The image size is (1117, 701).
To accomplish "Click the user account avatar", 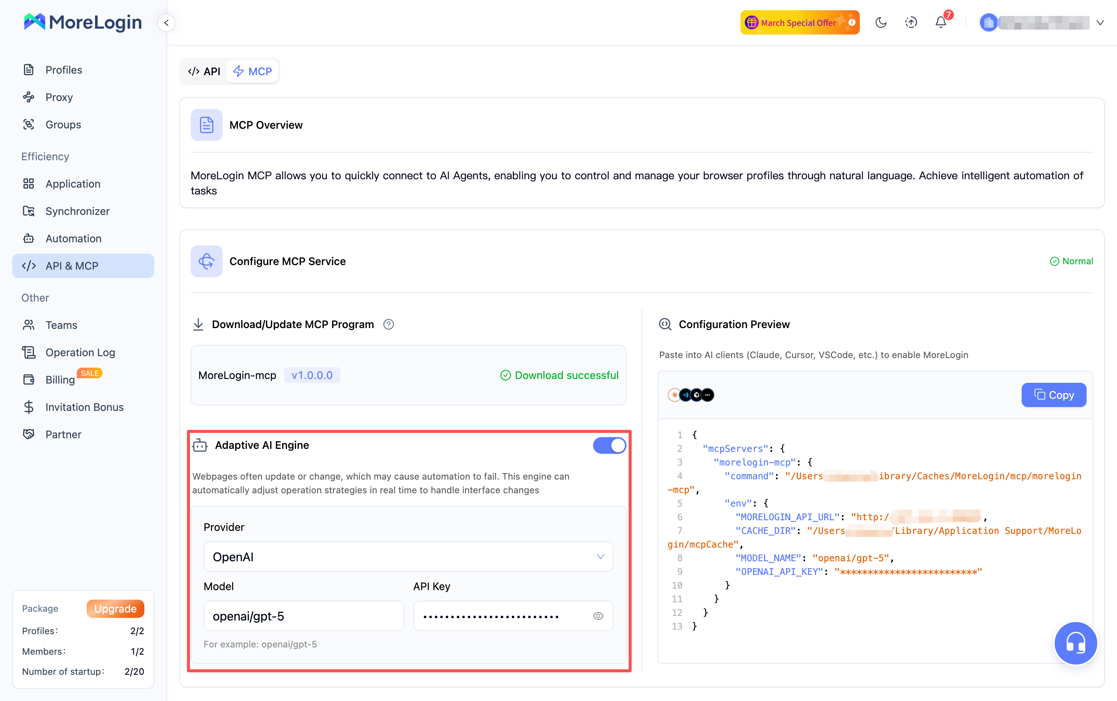I will coord(988,22).
